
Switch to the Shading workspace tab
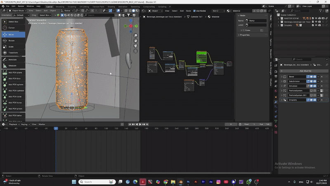[111, 7]
